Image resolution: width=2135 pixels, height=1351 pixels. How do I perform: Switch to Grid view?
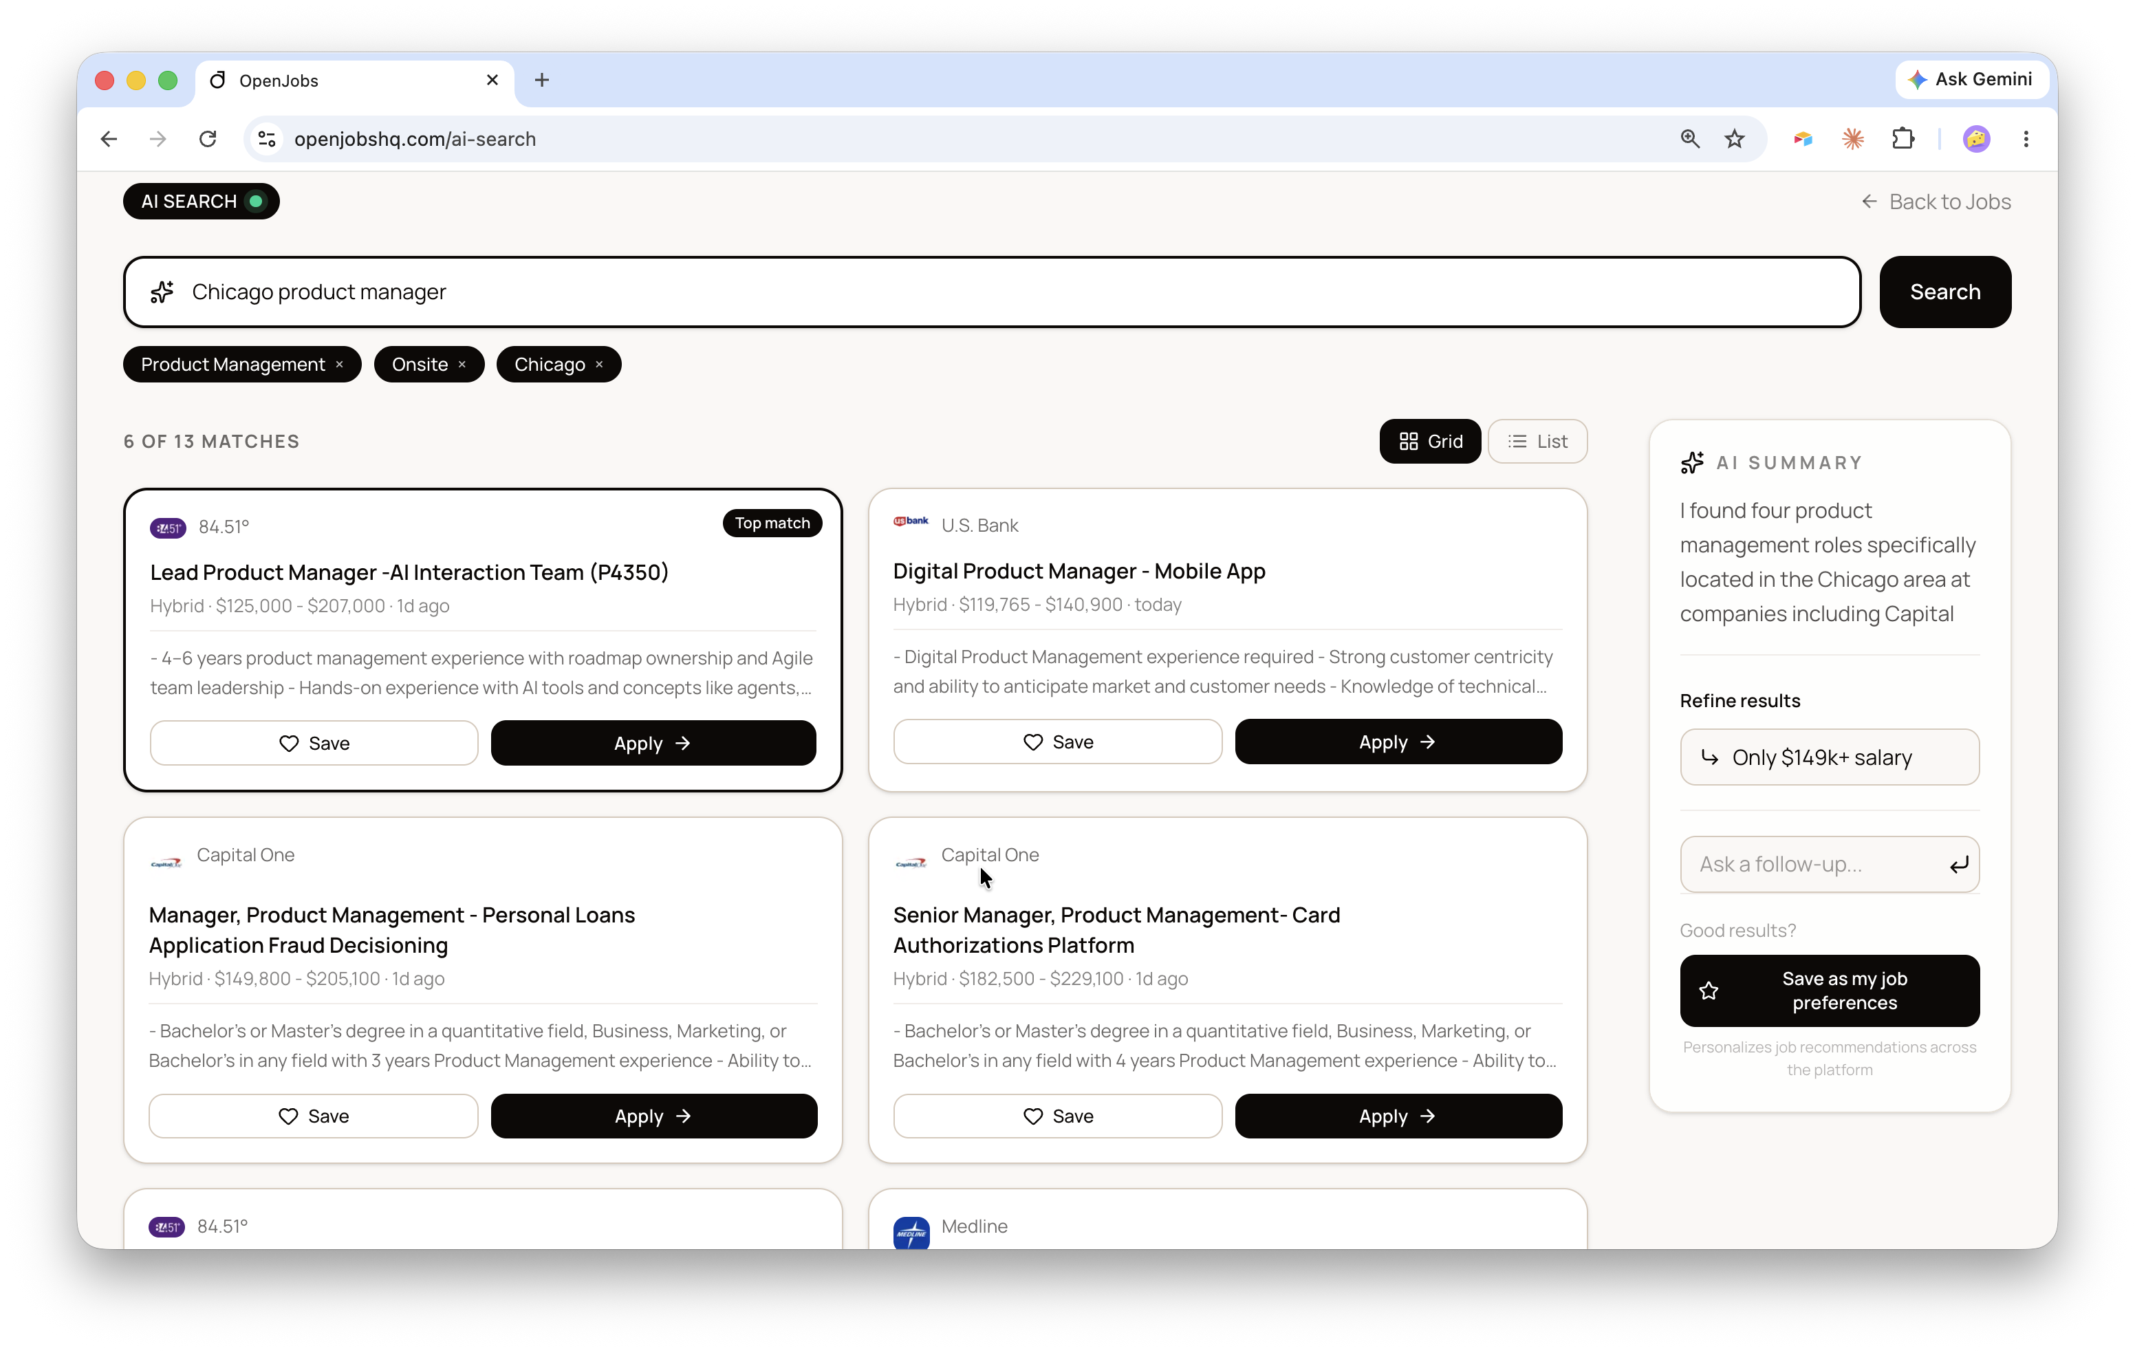point(1430,442)
